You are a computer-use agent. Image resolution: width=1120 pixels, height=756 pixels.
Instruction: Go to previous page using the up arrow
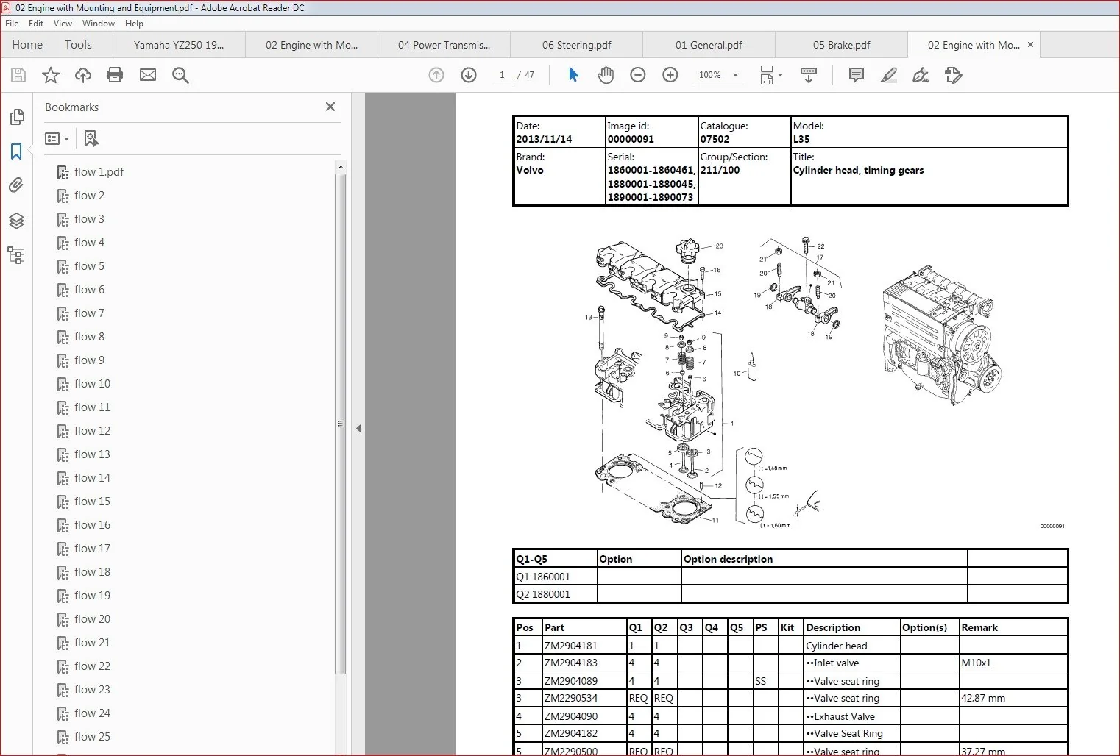[x=436, y=75]
